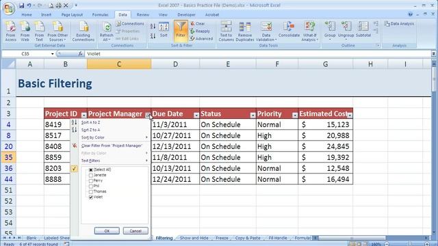Viewport: 438px width, 246px height.
Task: Sort descending Z to A ribbon icon
Action: 153,36
